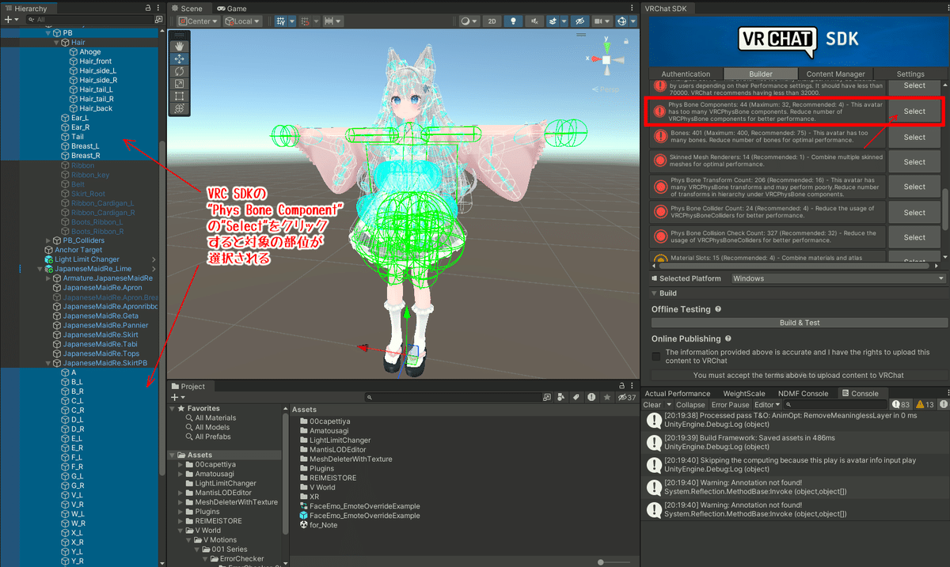The height and width of the screenshot is (567, 950).
Task: Toggle Collapse in Console
Action: (x=690, y=405)
